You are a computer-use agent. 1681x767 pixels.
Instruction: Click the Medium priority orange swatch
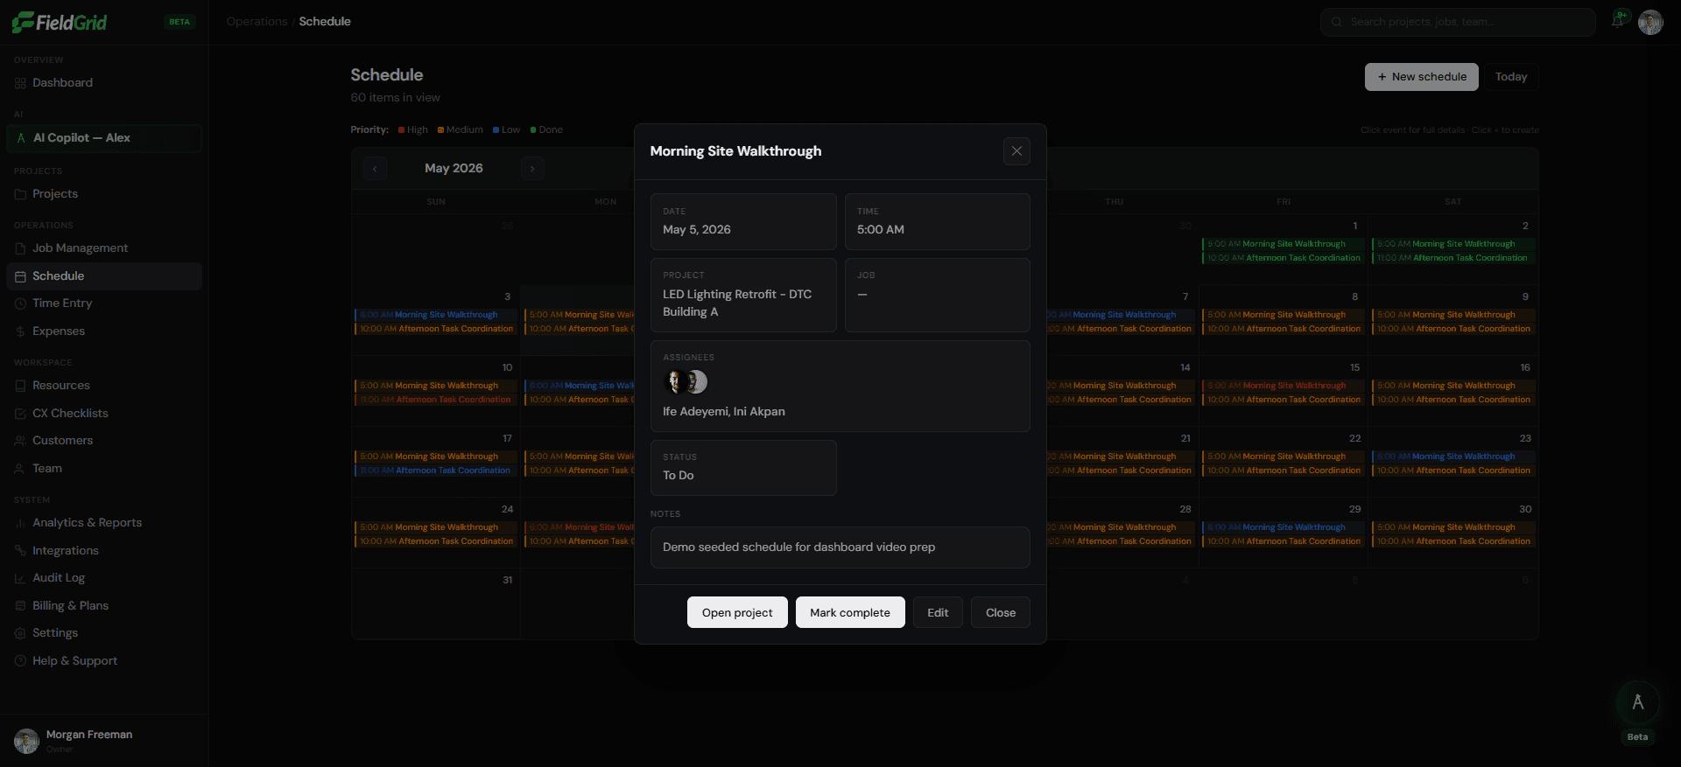coord(440,130)
